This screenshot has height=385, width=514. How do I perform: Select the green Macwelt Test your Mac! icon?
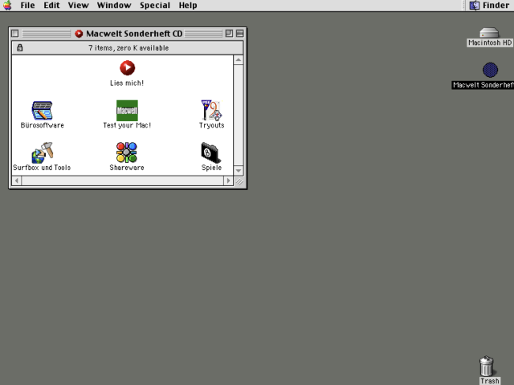tap(127, 111)
